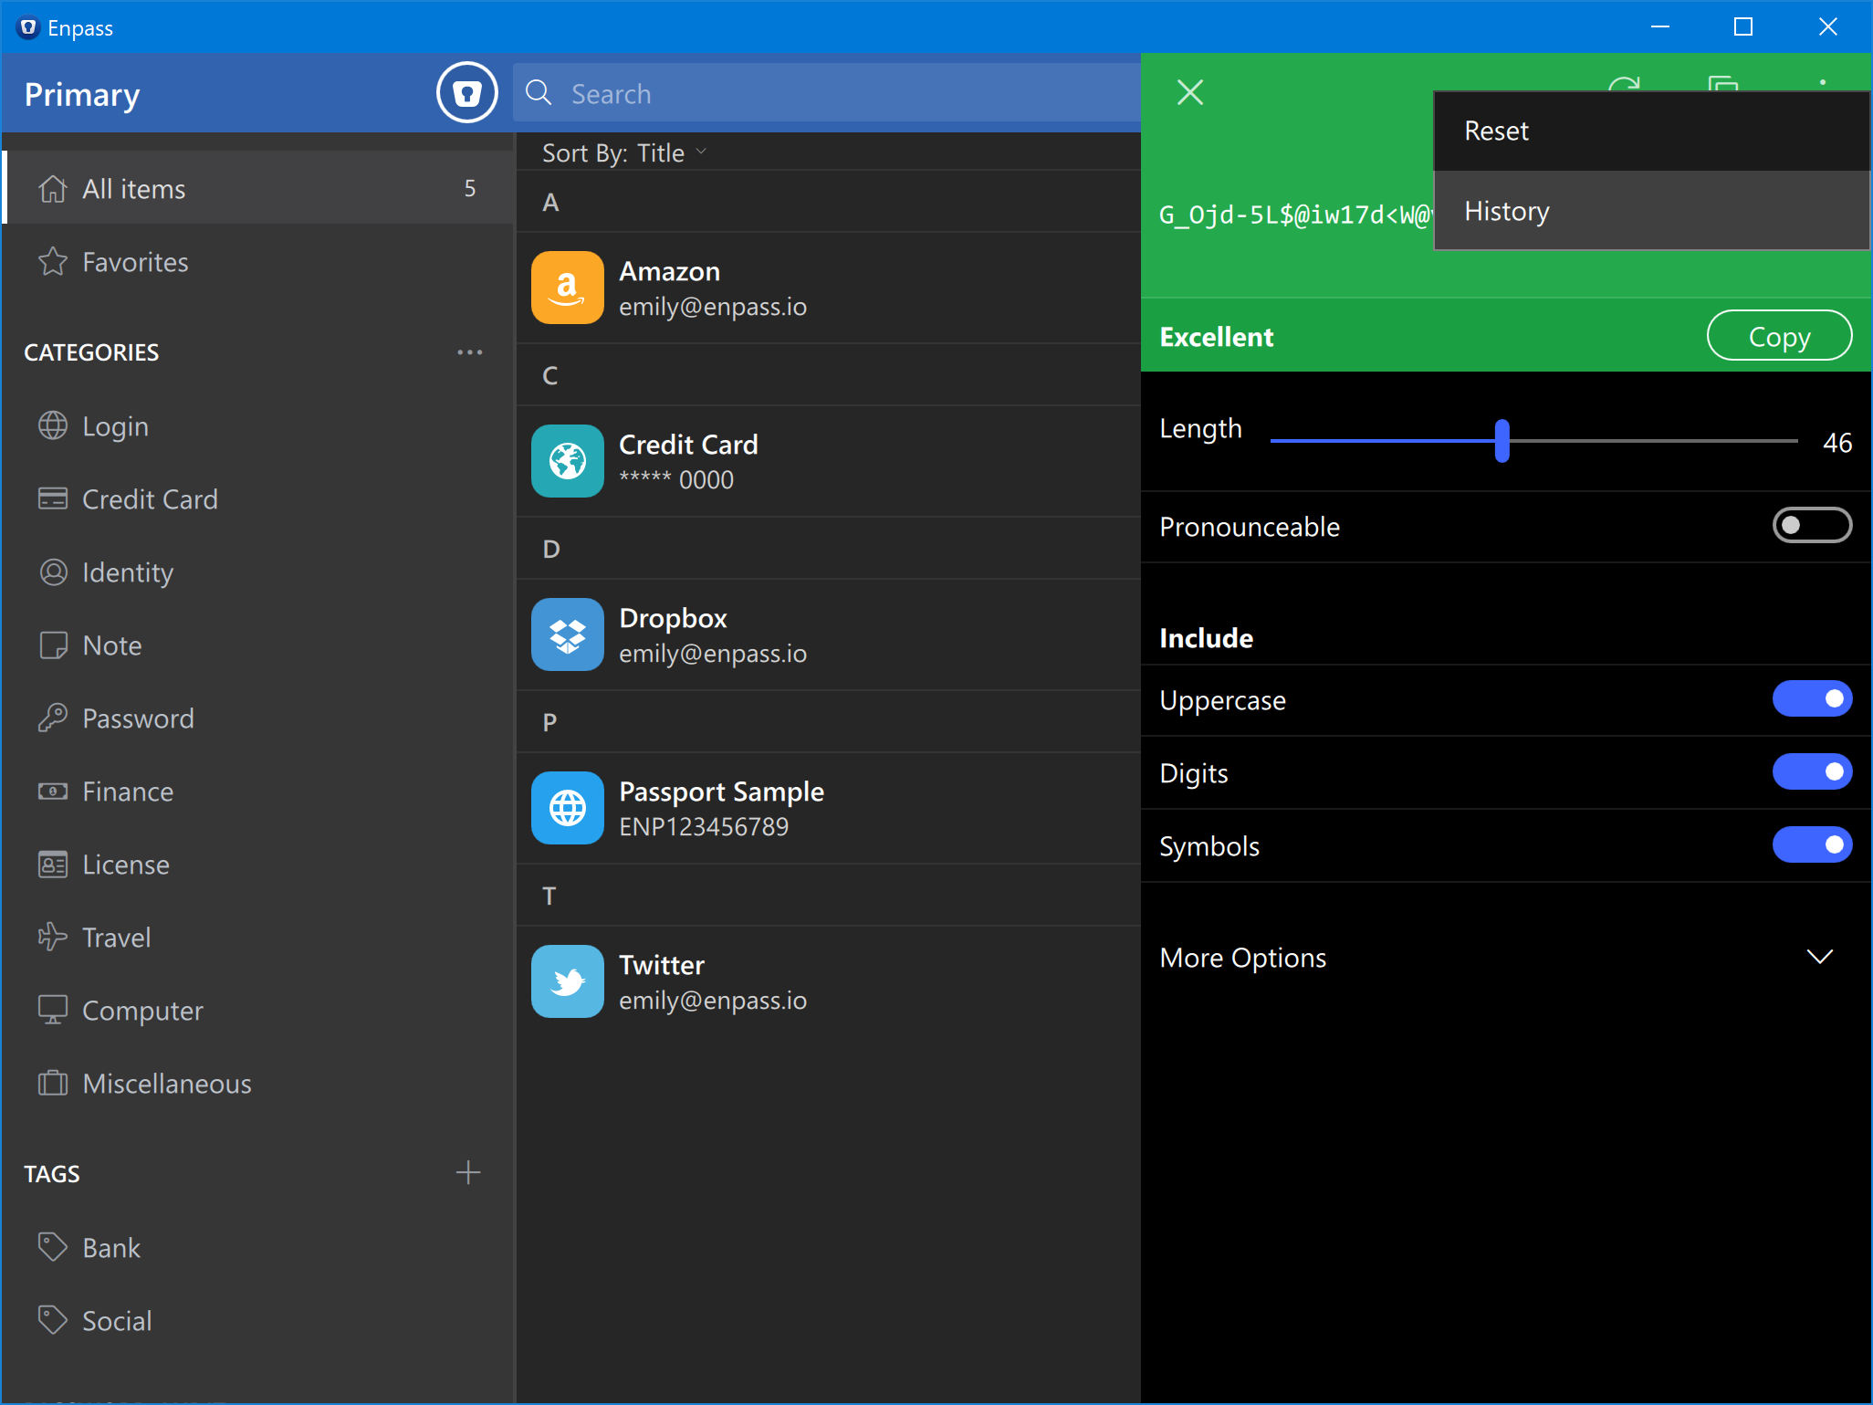Viewport: 1873px width, 1405px height.
Task: Click the Login globe icon in sidebar
Action: point(53,425)
